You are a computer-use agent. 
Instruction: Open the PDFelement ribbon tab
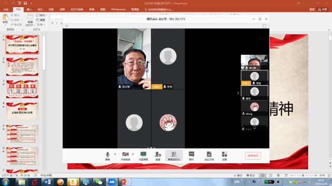coord(118,9)
